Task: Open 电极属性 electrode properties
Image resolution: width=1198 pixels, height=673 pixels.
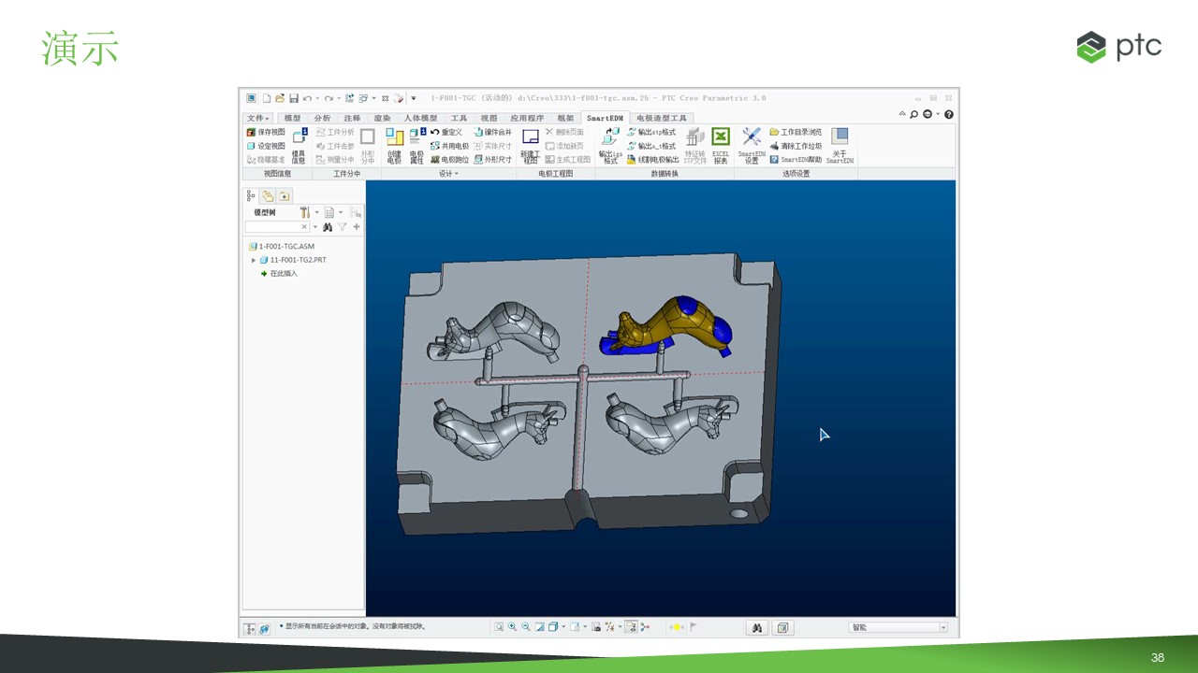Action: tap(416, 146)
